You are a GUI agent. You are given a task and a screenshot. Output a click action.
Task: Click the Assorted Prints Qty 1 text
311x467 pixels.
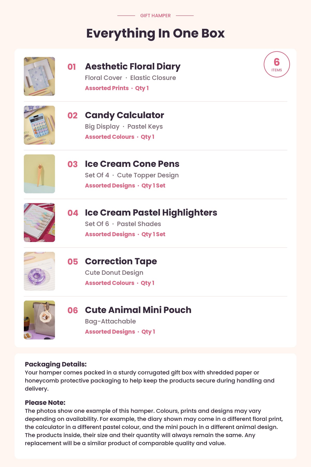(x=117, y=88)
